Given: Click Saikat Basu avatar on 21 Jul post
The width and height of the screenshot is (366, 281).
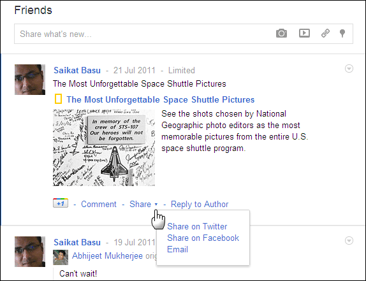Looking at the screenshot, I should [30, 80].
